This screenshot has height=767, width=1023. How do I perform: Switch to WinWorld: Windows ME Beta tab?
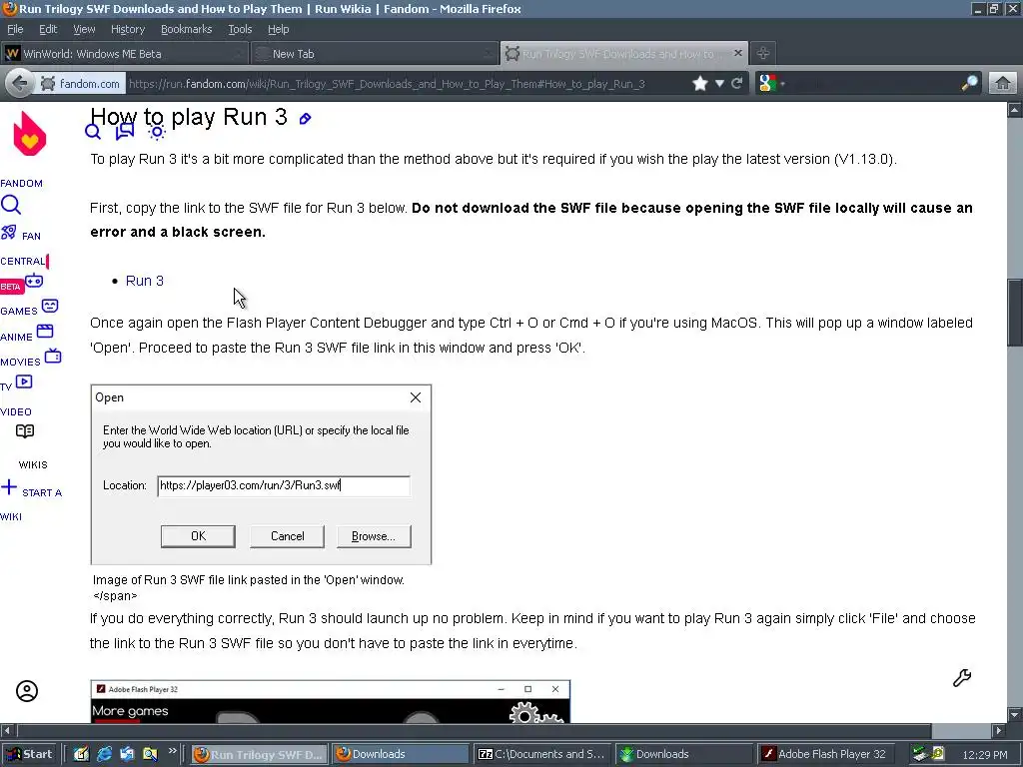(124, 54)
